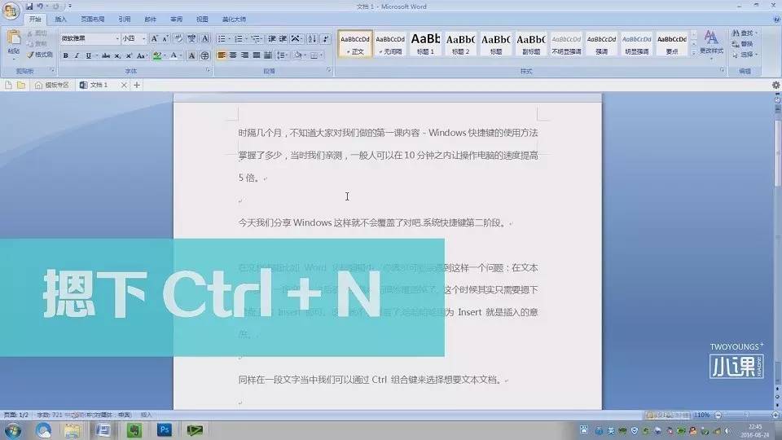Apply the 副标题 subtitle style
782x440 pixels.
tap(530, 44)
